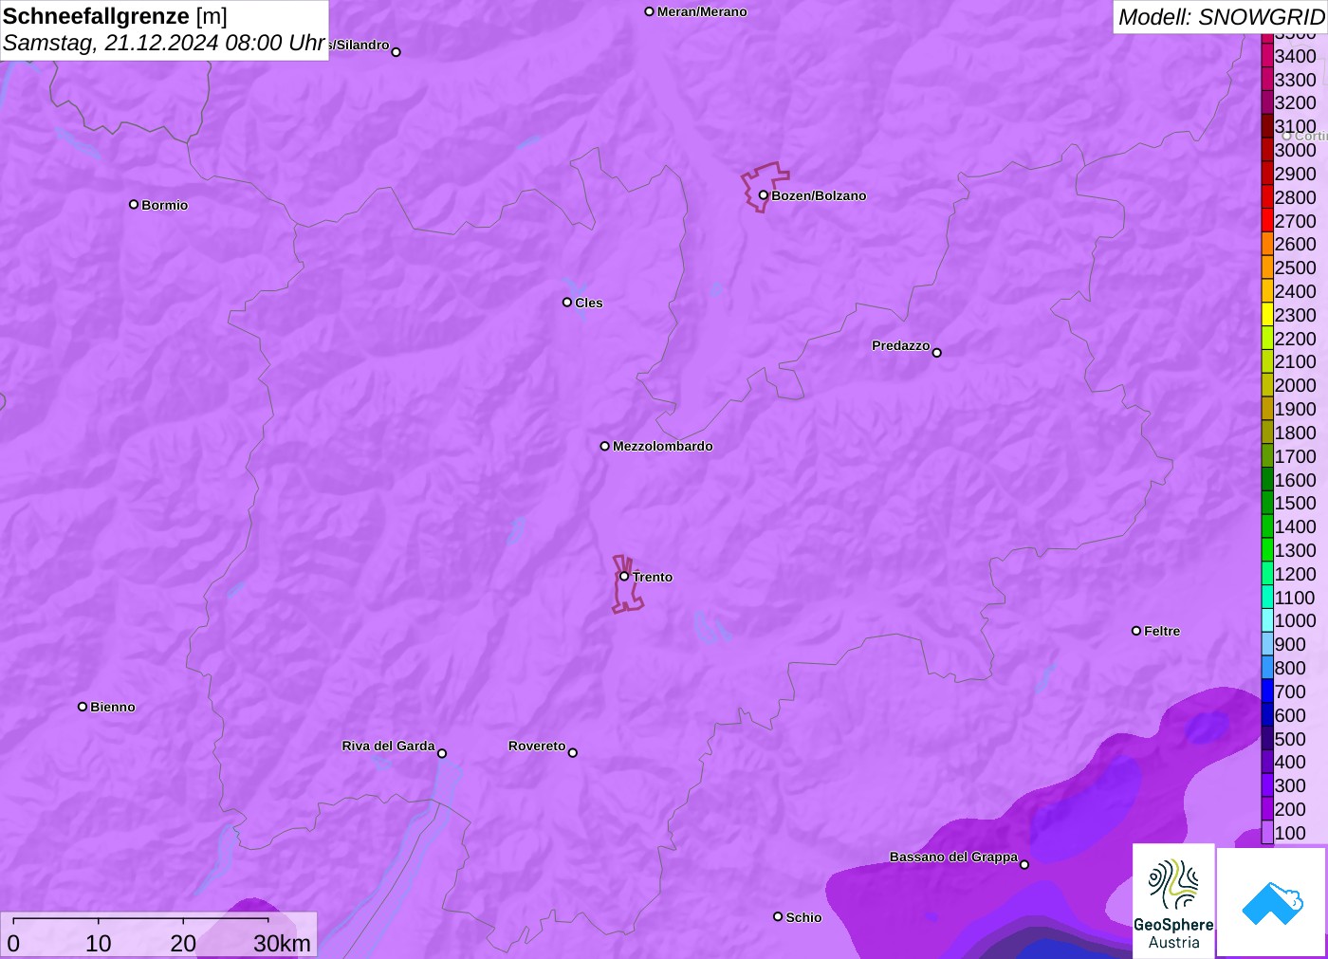Click the 3000 legend value
1328x959 pixels.
click(1296, 150)
